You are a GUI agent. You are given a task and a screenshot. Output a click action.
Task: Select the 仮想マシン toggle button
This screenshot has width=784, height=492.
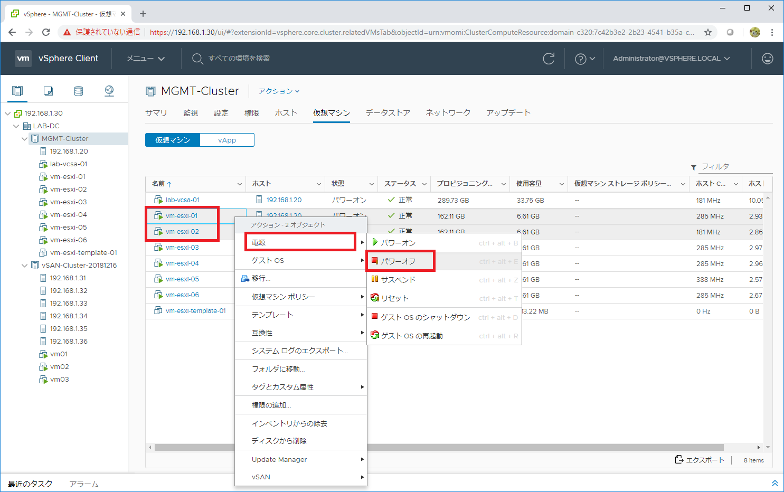tap(173, 140)
